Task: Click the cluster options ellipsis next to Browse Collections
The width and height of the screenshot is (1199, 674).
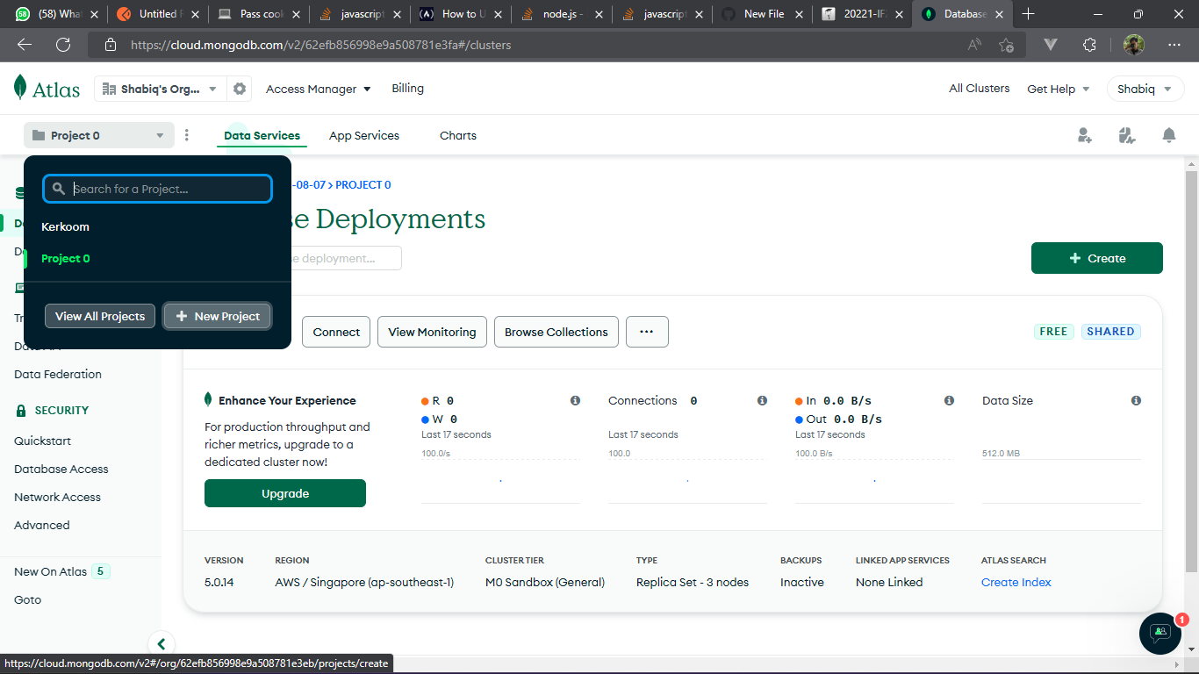Action: point(647,332)
